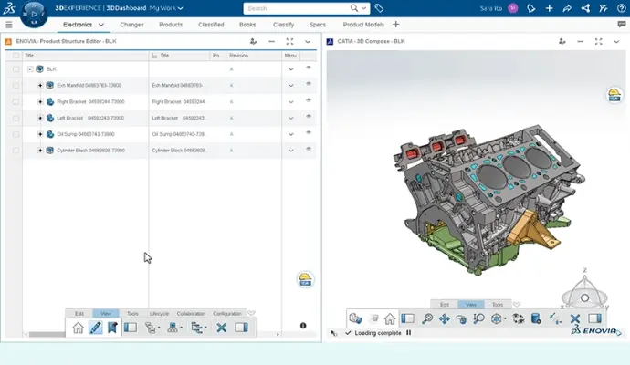
Task: Open the chat bubble icon
Action: coord(622,25)
